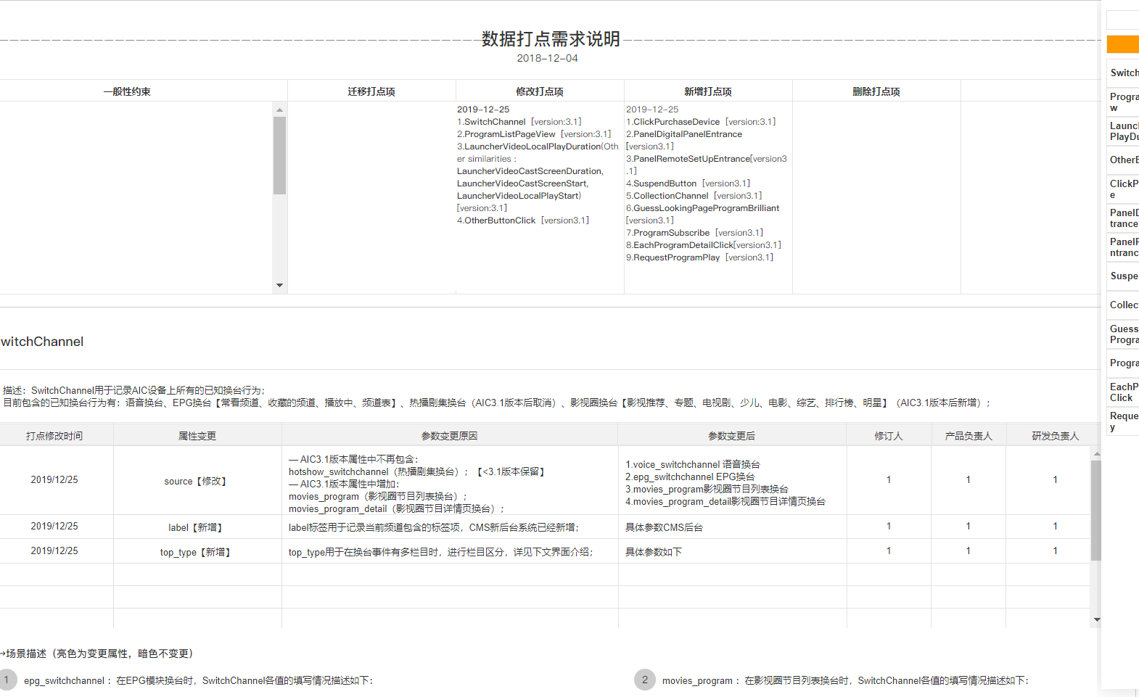Click "4.SuspendButton [version3.1]" entry
The height and width of the screenshot is (697, 1139).
[x=688, y=183]
